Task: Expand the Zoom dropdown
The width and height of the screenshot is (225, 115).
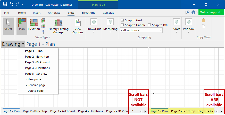Action: pos(176,26)
